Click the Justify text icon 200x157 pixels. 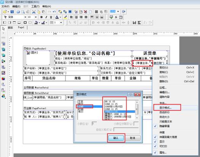86,17
